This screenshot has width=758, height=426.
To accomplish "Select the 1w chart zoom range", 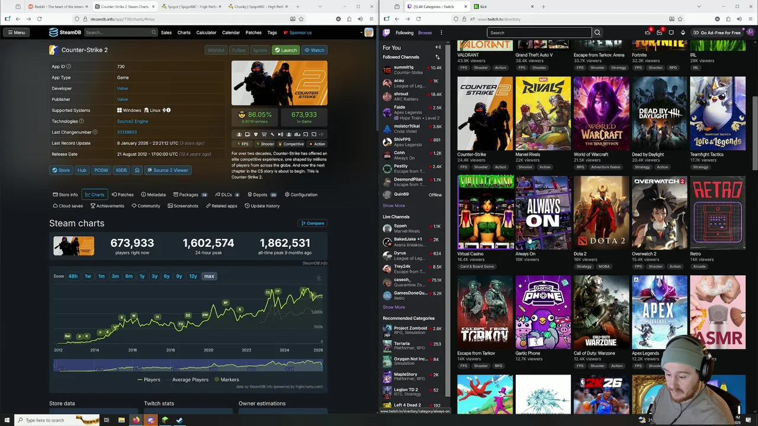I will point(88,276).
